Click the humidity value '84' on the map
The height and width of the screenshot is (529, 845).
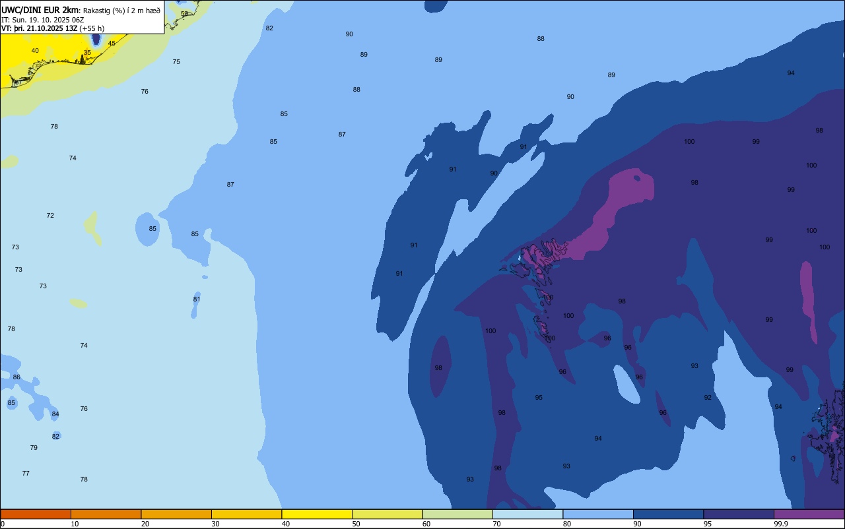[55, 414]
